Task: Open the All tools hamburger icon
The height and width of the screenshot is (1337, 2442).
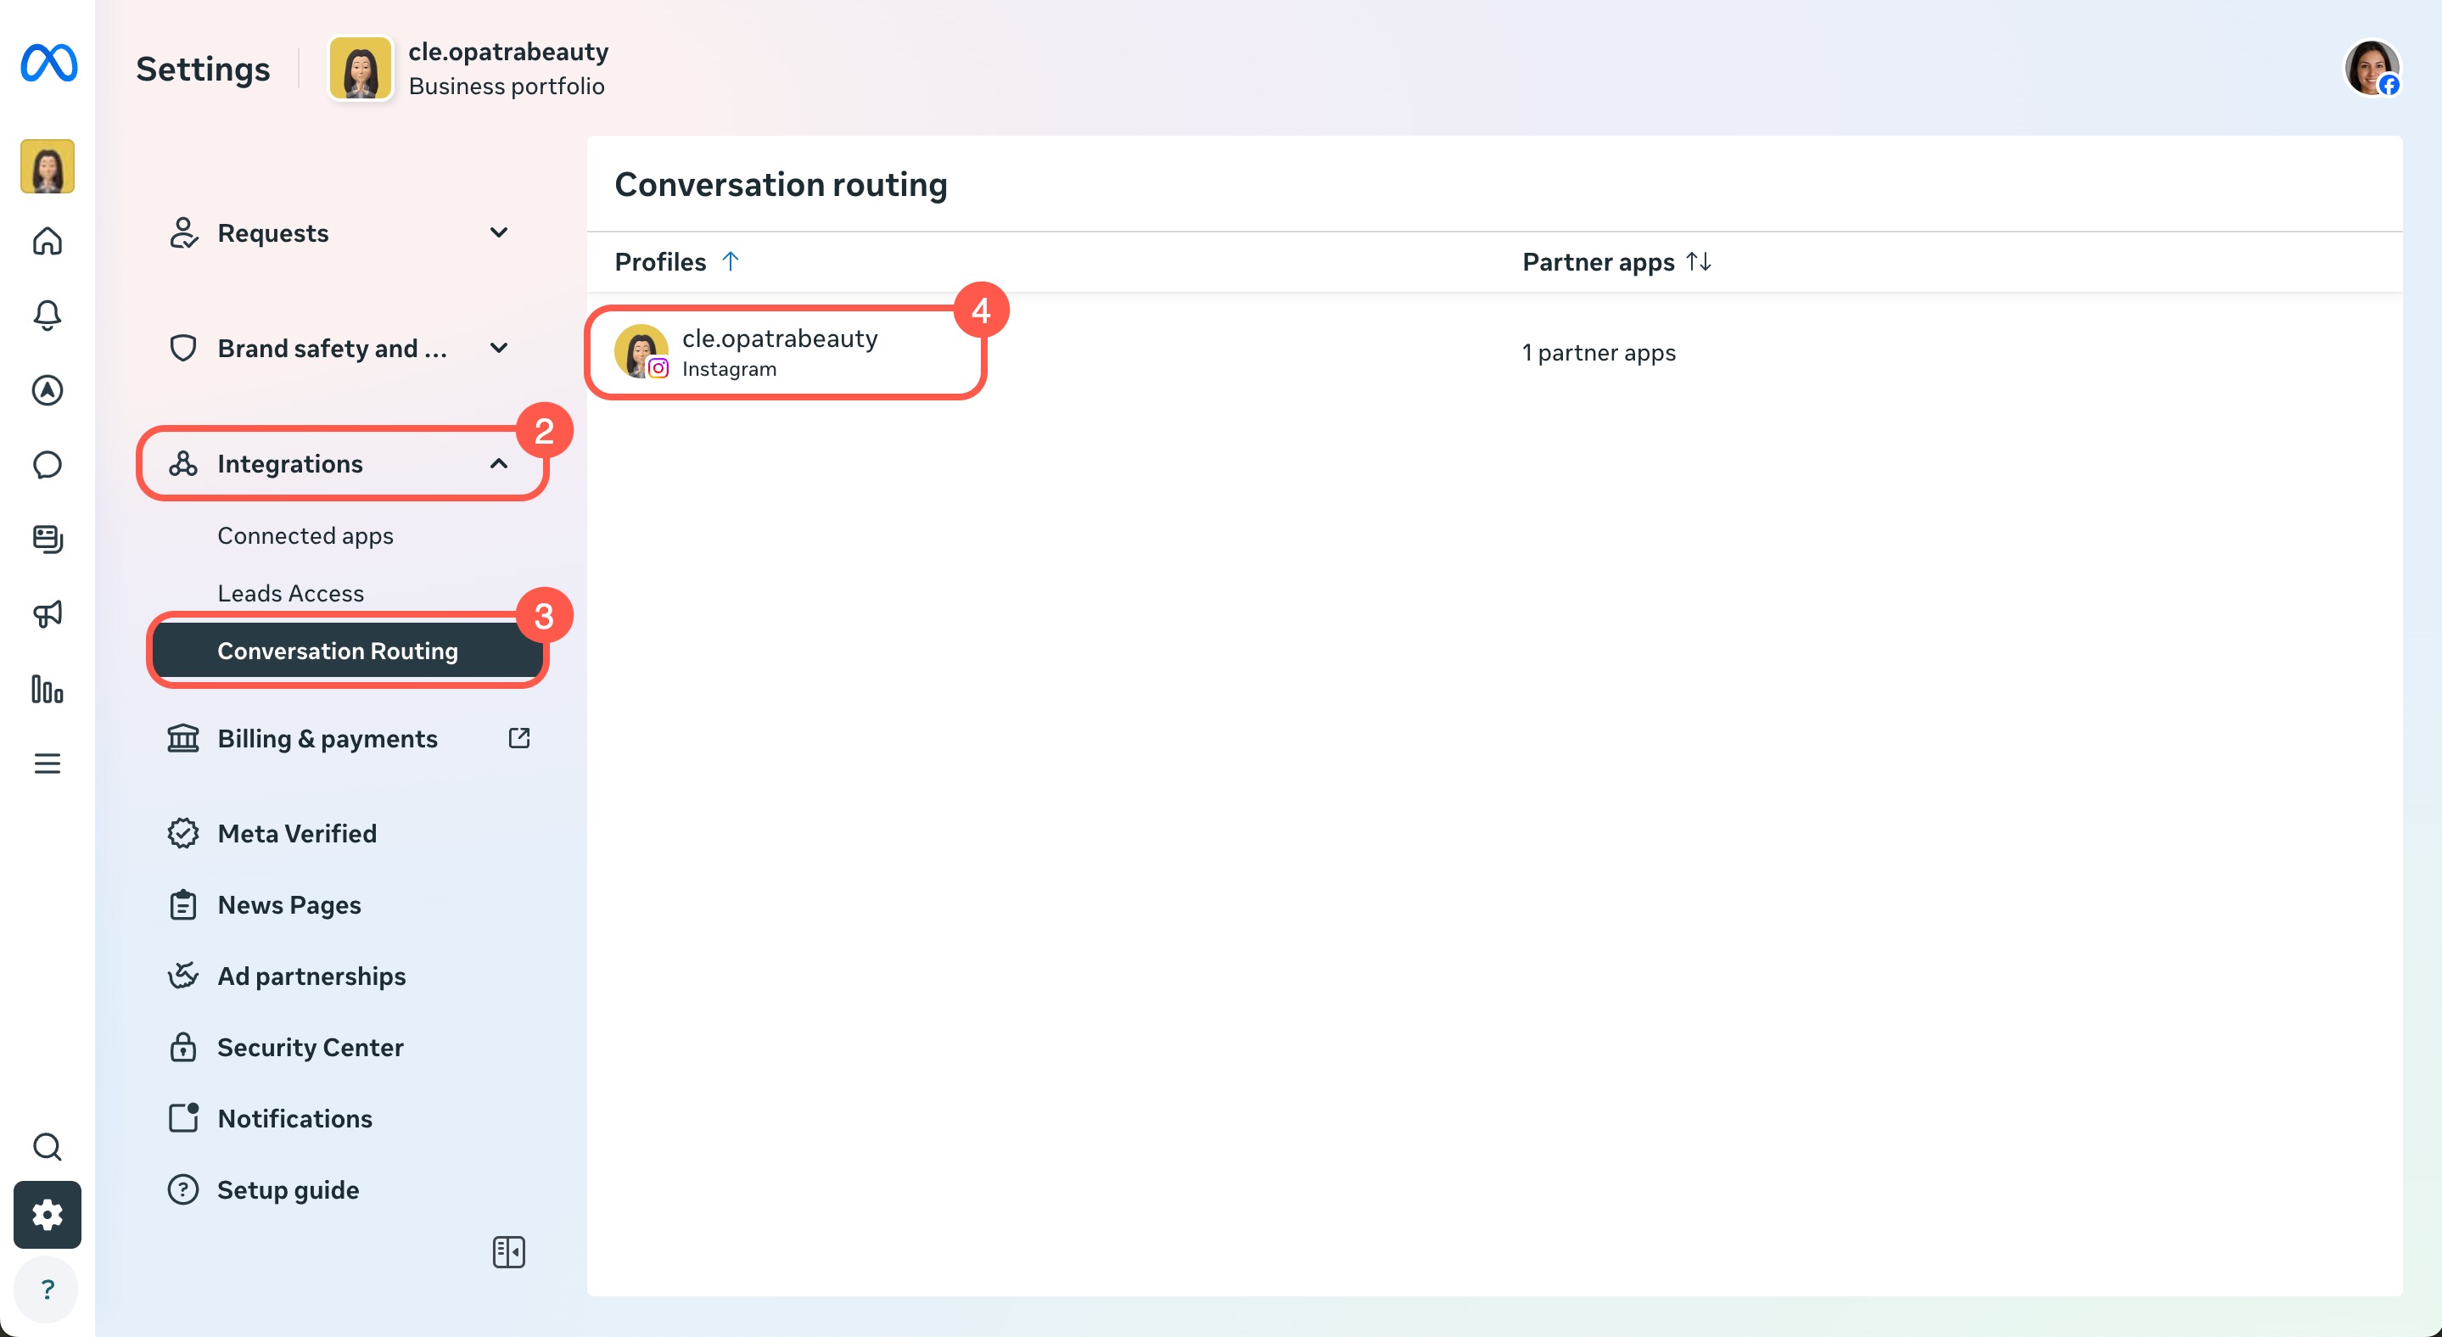Action: pyautogui.click(x=48, y=764)
